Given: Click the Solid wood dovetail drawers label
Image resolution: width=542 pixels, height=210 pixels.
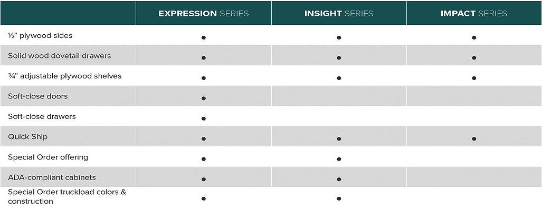Looking at the screenshot, I should 60,56.
